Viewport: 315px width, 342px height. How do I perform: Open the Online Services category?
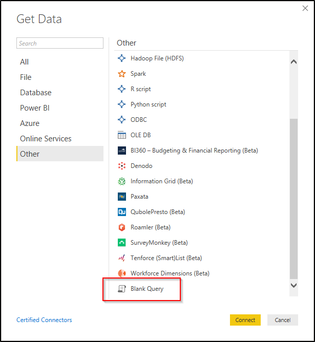[60, 139]
